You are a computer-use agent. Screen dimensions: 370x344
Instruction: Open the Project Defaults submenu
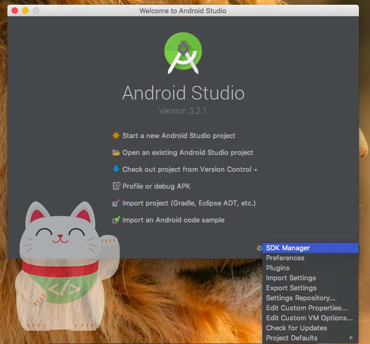tap(310, 338)
